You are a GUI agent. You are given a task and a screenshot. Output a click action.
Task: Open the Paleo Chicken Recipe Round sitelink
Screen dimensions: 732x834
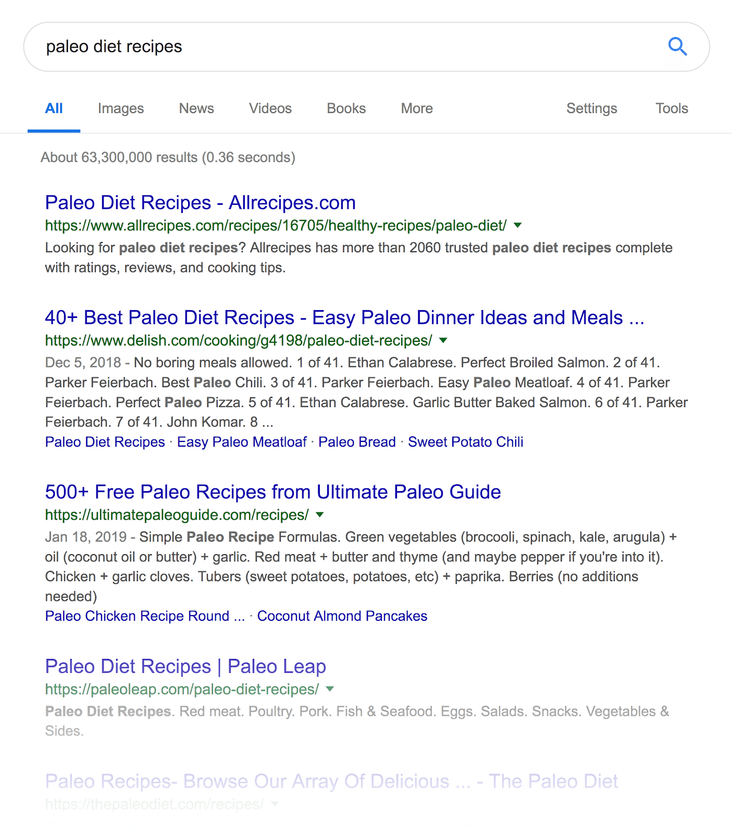point(145,616)
